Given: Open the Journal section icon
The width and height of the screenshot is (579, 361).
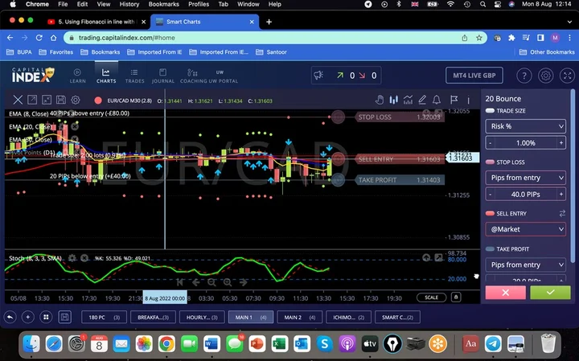Looking at the screenshot, I should [163, 76].
